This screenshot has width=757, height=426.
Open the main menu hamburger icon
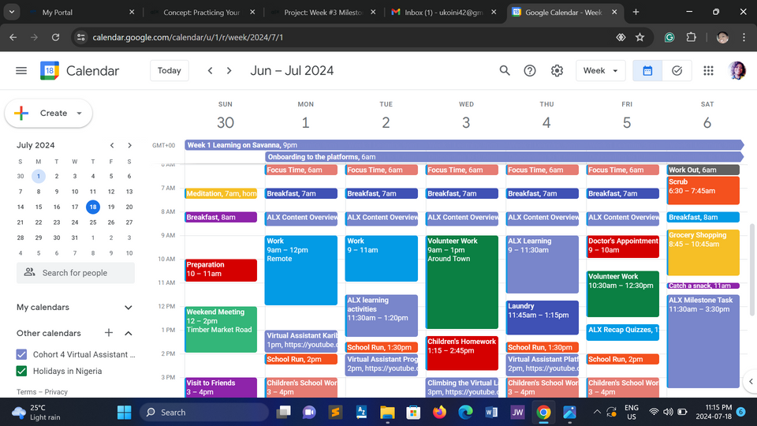pos(21,71)
